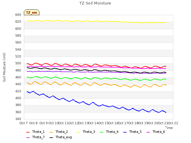Toggle Theta_avg series in legend

(x=61, y=137)
